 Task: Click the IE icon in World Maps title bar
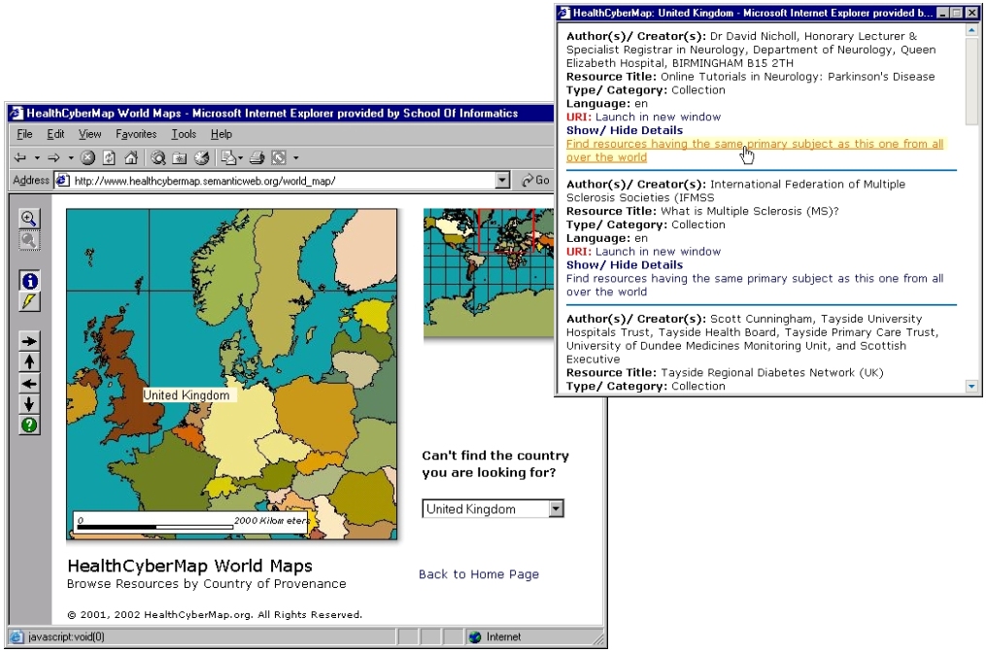[x=17, y=114]
